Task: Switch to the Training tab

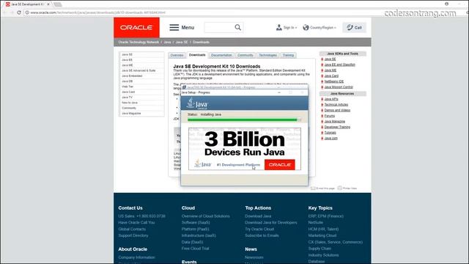Action: tap(288, 56)
